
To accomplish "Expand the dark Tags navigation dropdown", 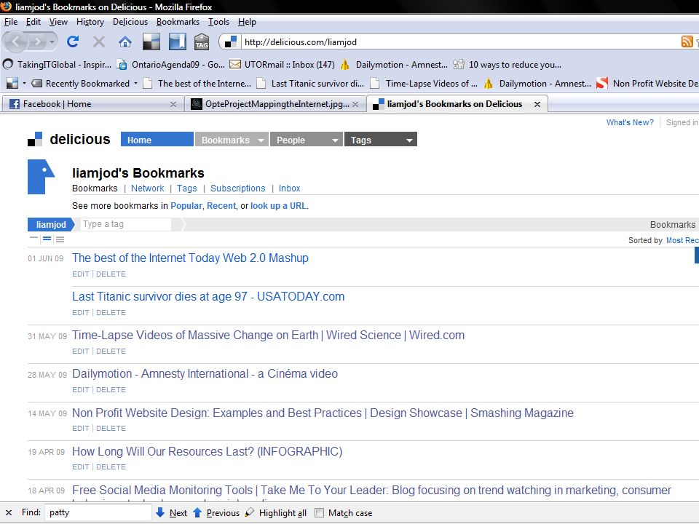I will point(409,140).
